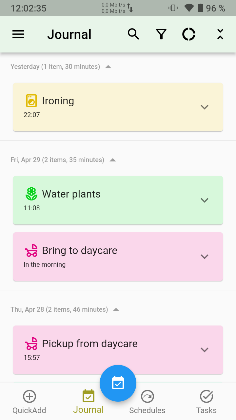The width and height of the screenshot is (236, 420).
Task: Tap the circular progress ring icon
Action: point(189,34)
